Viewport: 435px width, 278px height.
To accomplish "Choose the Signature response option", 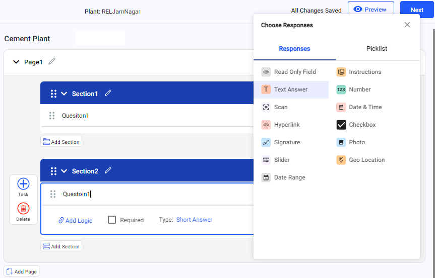I will 287,142.
